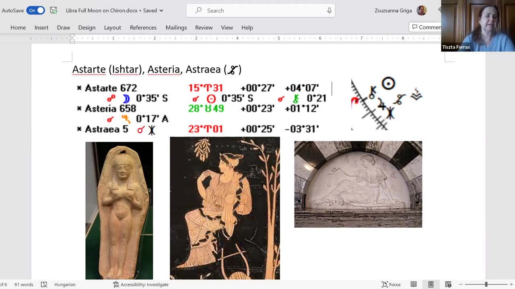Open the Mailings ribbon tab

click(176, 27)
